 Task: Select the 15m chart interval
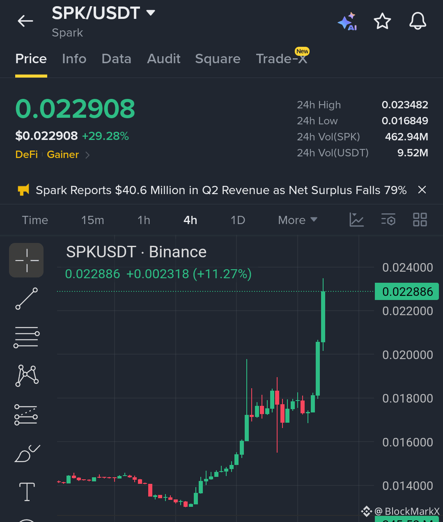point(92,220)
